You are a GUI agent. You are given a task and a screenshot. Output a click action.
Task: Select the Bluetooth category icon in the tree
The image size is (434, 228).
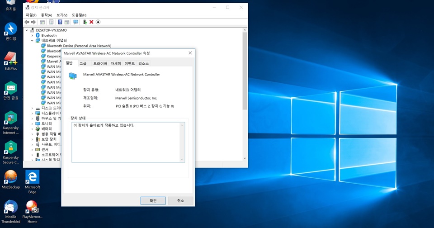38,35
